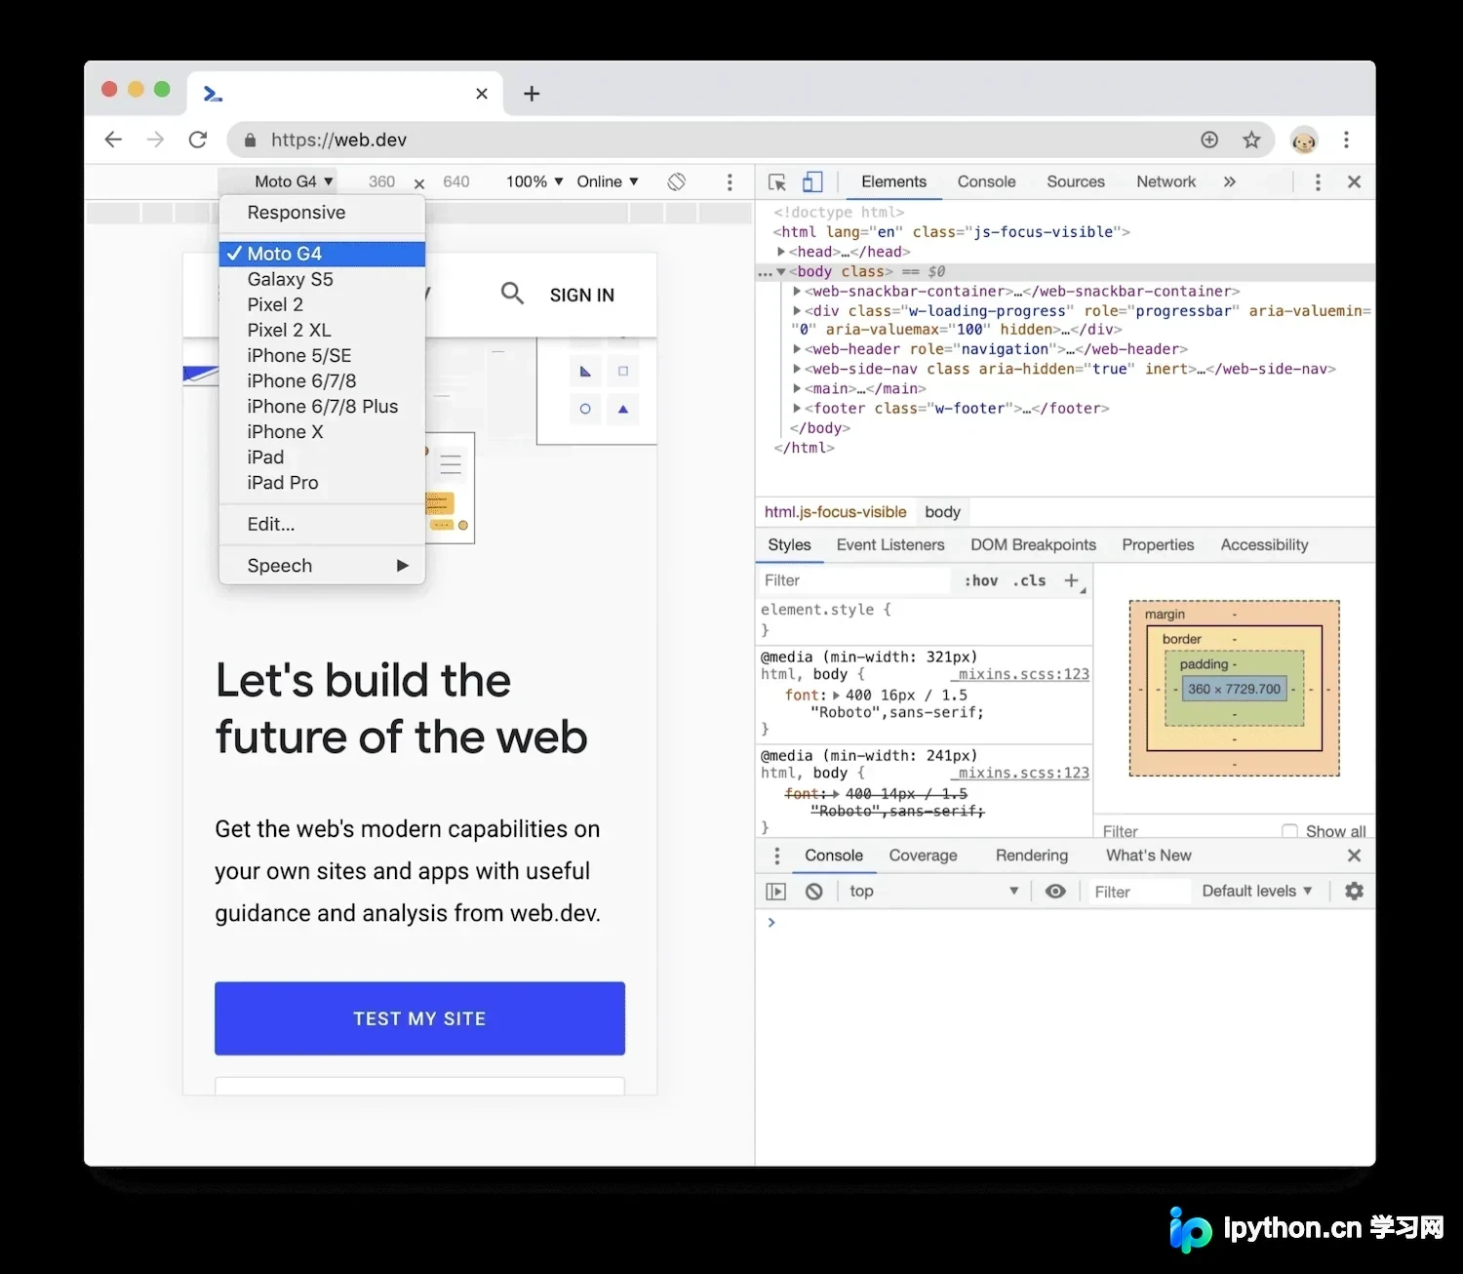Reload the web.dev page
1463x1274 pixels.
pyautogui.click(x=198, y=139)
